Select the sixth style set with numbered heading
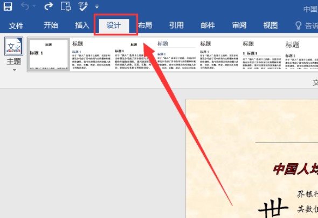The image size is (318, 218). 261,55
